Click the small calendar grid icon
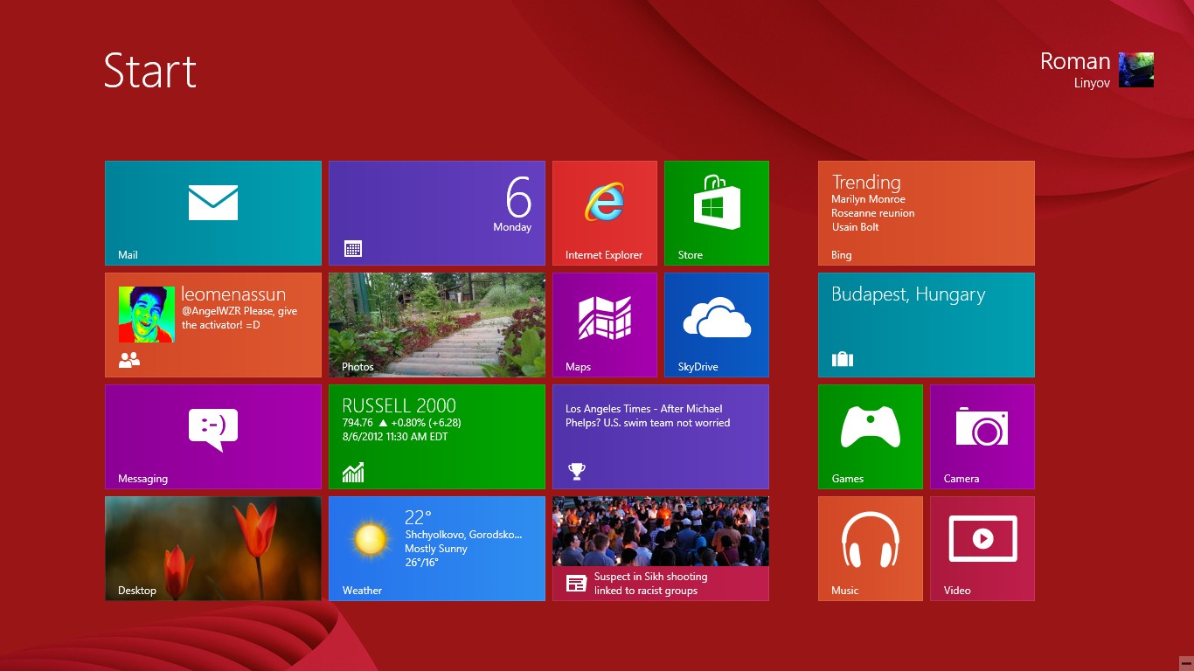The height and width of the screenshot is (671, 1194). click(x=353, y=249)
